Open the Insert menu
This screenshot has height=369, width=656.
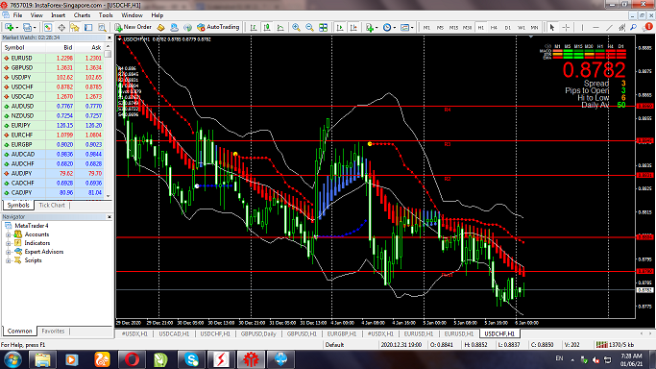[59, 15]
